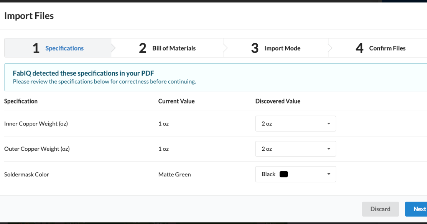
Task: Switch to the Import Mode step
Action: (282, 48)
